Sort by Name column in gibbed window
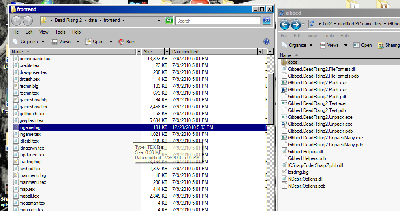 tap(339, 55)
